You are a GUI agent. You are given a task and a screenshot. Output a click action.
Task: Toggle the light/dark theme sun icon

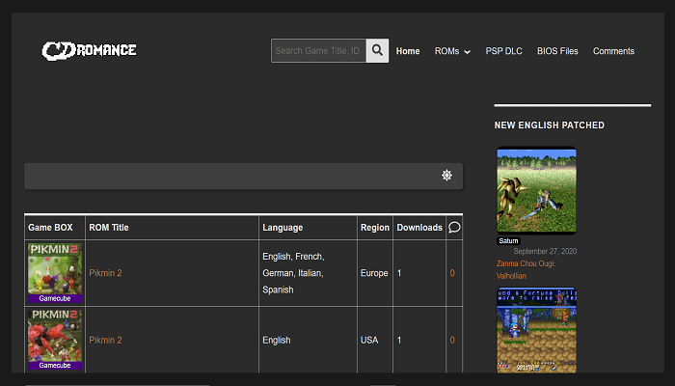[446, 176]
